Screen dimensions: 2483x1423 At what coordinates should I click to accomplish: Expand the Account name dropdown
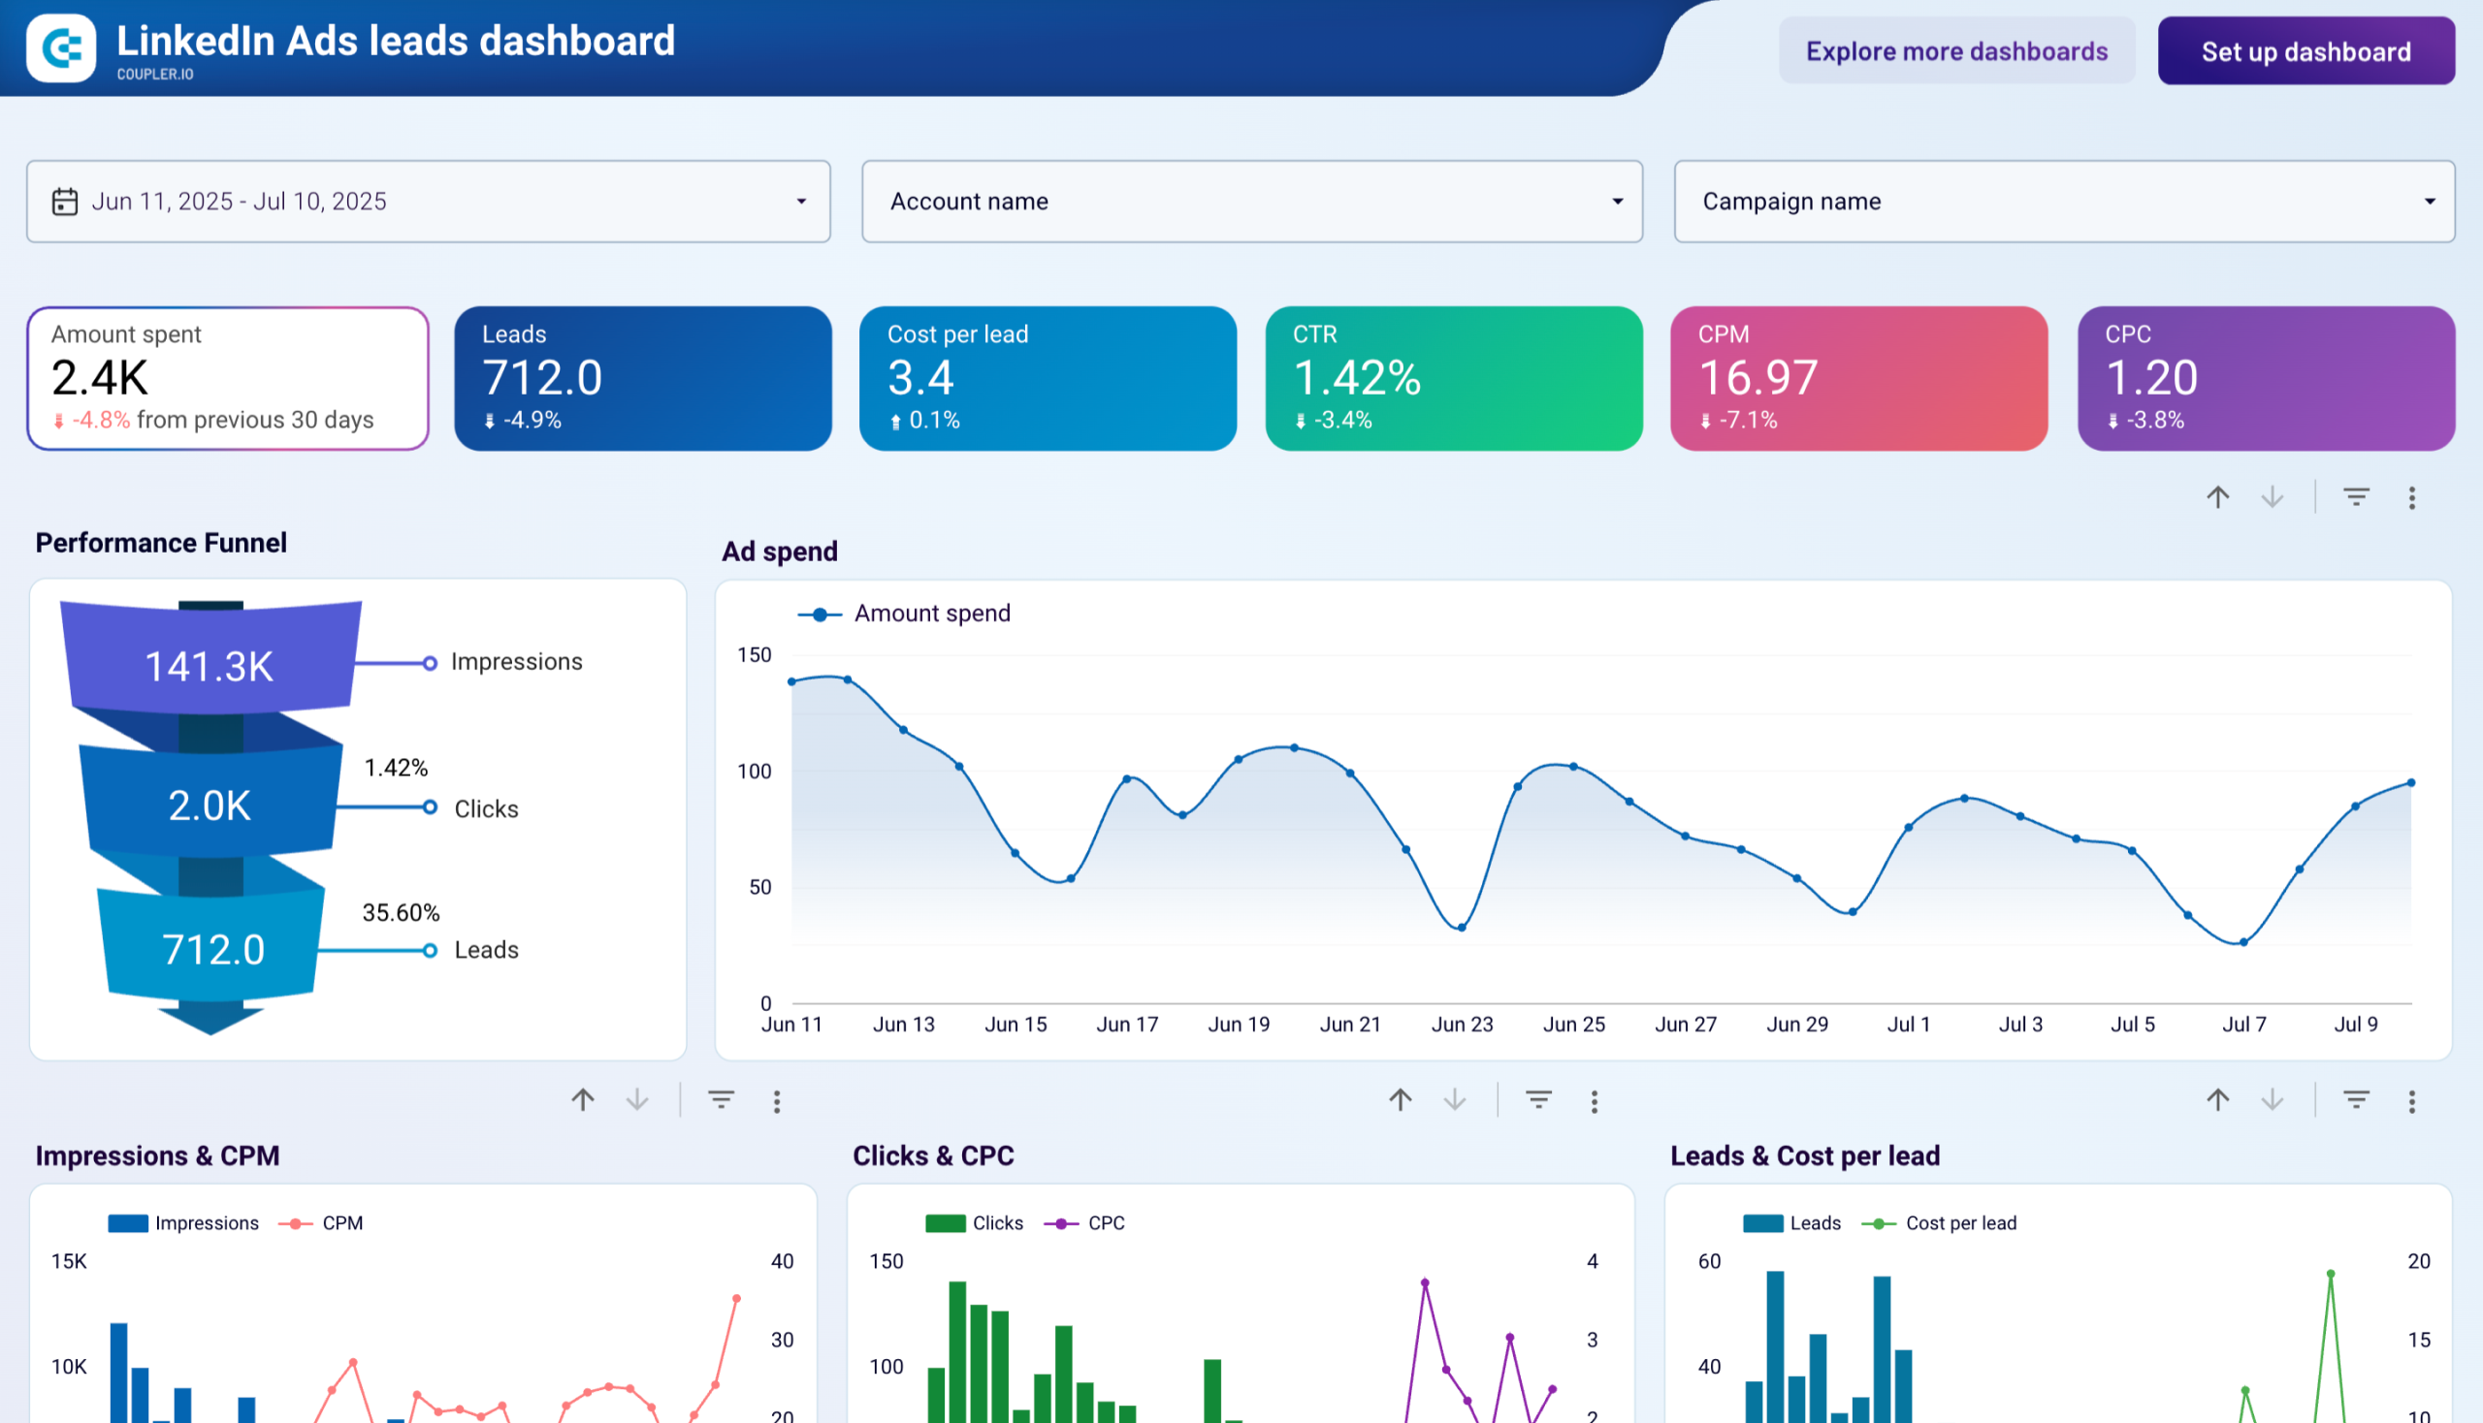click(x=1616, y=202)
